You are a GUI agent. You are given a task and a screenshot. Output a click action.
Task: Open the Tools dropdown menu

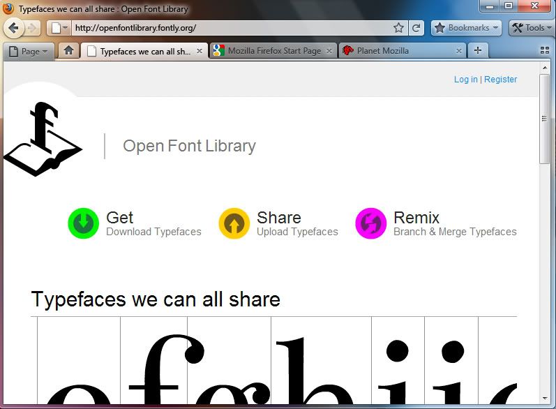coord(532,28)
